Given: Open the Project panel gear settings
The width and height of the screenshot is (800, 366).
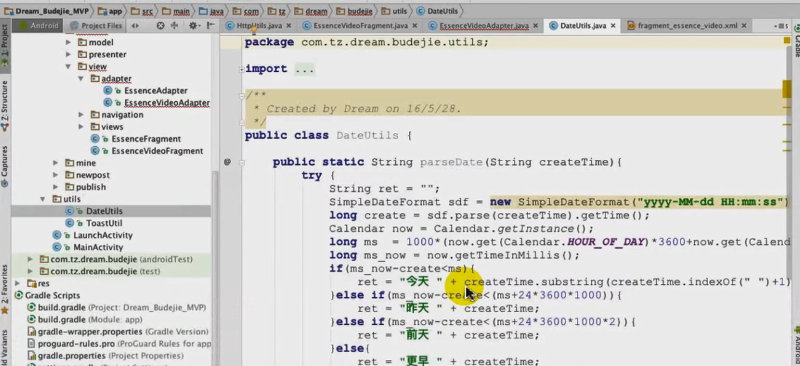Looking at the screenshot, I should [193, 26].
